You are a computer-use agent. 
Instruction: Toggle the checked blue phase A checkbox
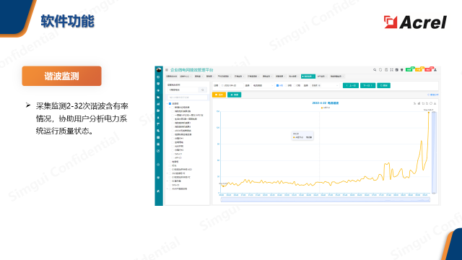pyautogui.click(x=277, y=85)
